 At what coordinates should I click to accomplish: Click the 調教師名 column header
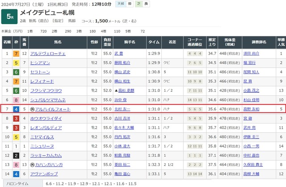[259, 42]
